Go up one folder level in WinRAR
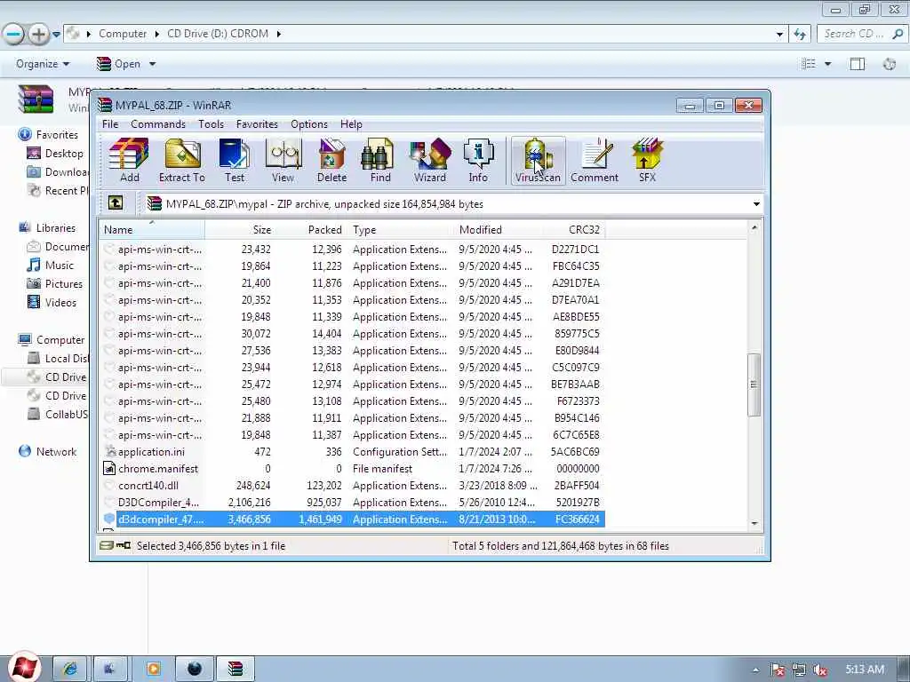This screenshot has width=910, height=682. pos(116,203)
